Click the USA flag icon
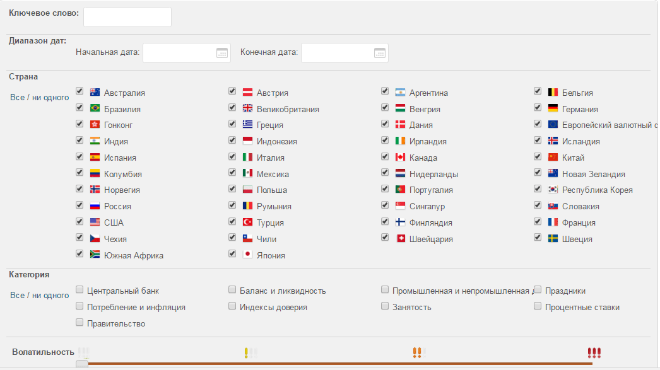 [x=95, y=222]
